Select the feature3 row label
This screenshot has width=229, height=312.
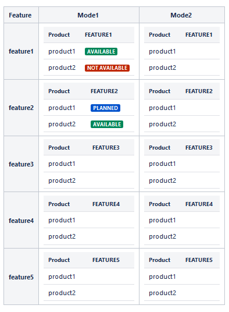(x=21, y=164)
